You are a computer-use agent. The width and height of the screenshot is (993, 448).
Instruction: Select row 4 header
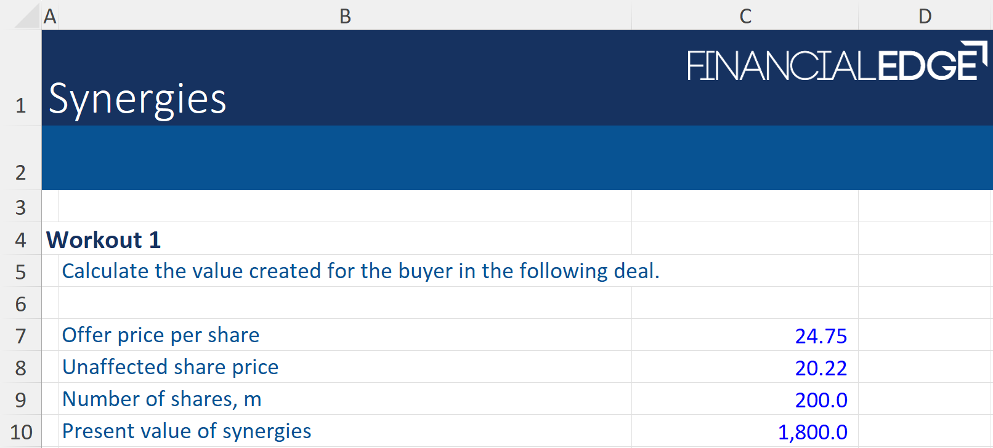(21, 239)
